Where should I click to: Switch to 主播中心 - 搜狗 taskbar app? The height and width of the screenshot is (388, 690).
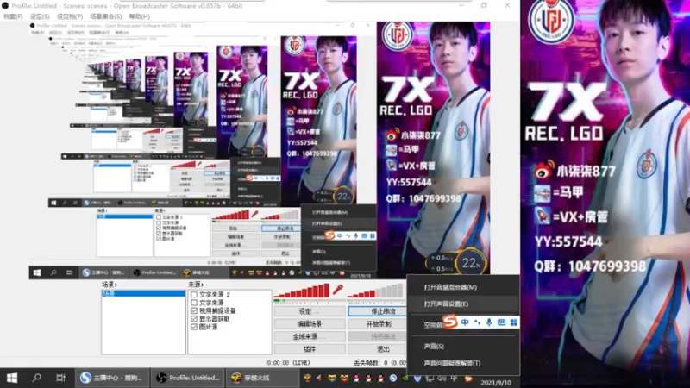pyautogui.click(x=111, y=378)
